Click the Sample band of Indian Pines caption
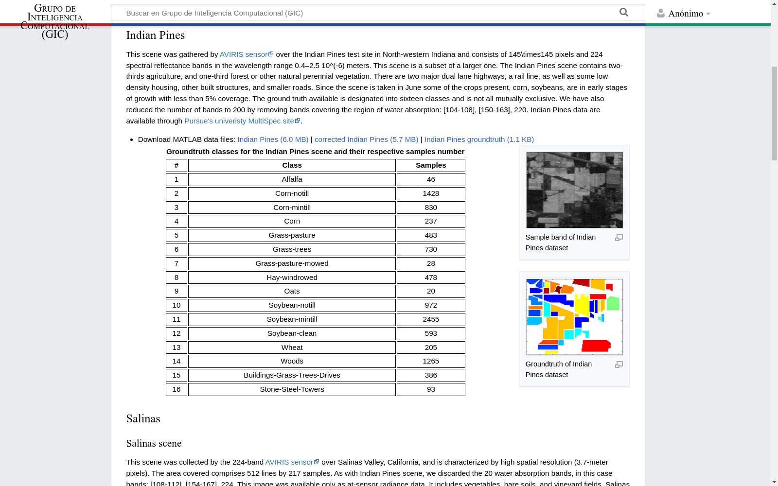Image resolution: width=778 pixels, height=486 pixels. click(x=561, y=243)
